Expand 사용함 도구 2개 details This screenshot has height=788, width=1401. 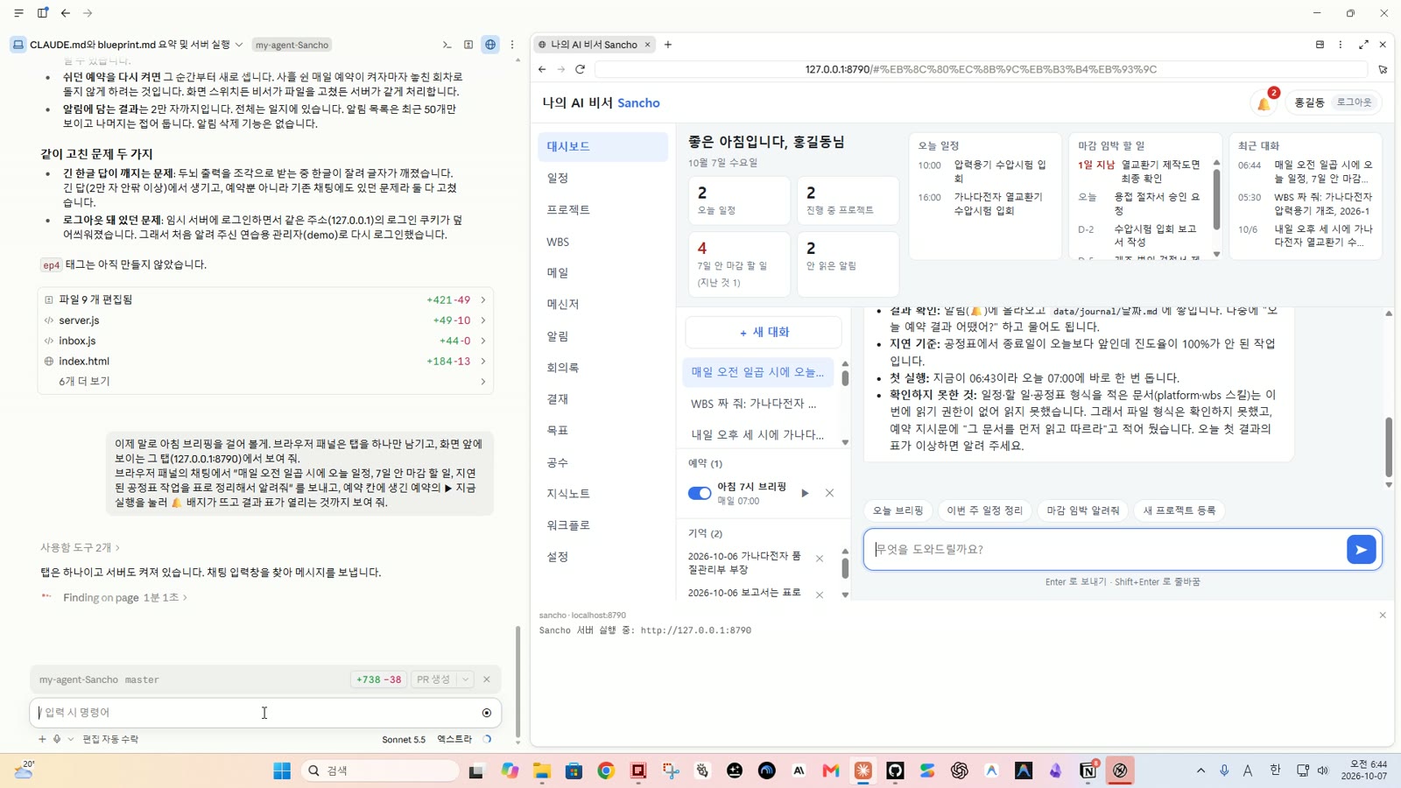(80, 547)
